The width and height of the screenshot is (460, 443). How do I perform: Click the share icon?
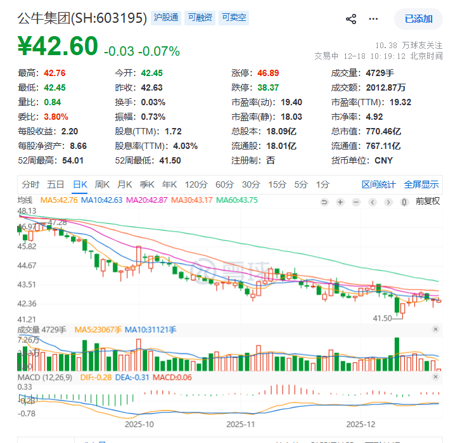click(x=351, y=19)
